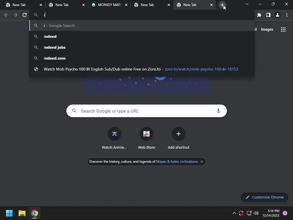Choose the 'indeed' suggestion
Screen dimensions: 293x220
point(142,36)
